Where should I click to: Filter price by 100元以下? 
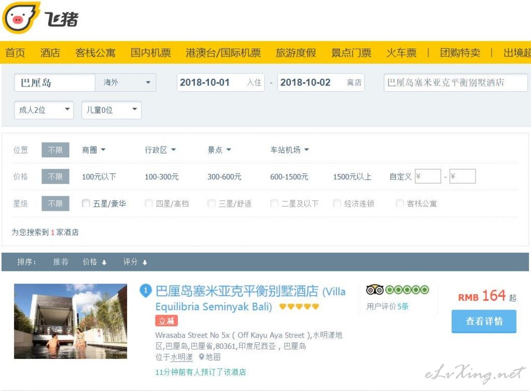point(99,177)
